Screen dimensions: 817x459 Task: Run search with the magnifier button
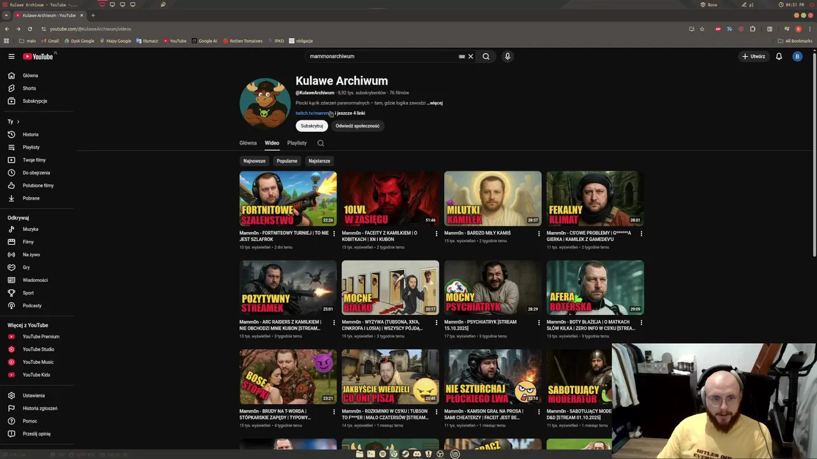486,56
